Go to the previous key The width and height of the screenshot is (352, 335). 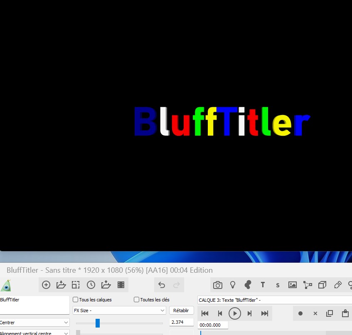click(220, 313)
